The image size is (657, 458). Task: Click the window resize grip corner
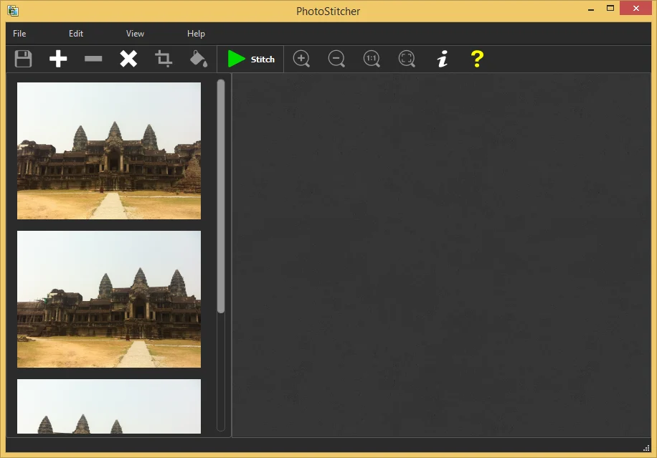tap(646, 448)
